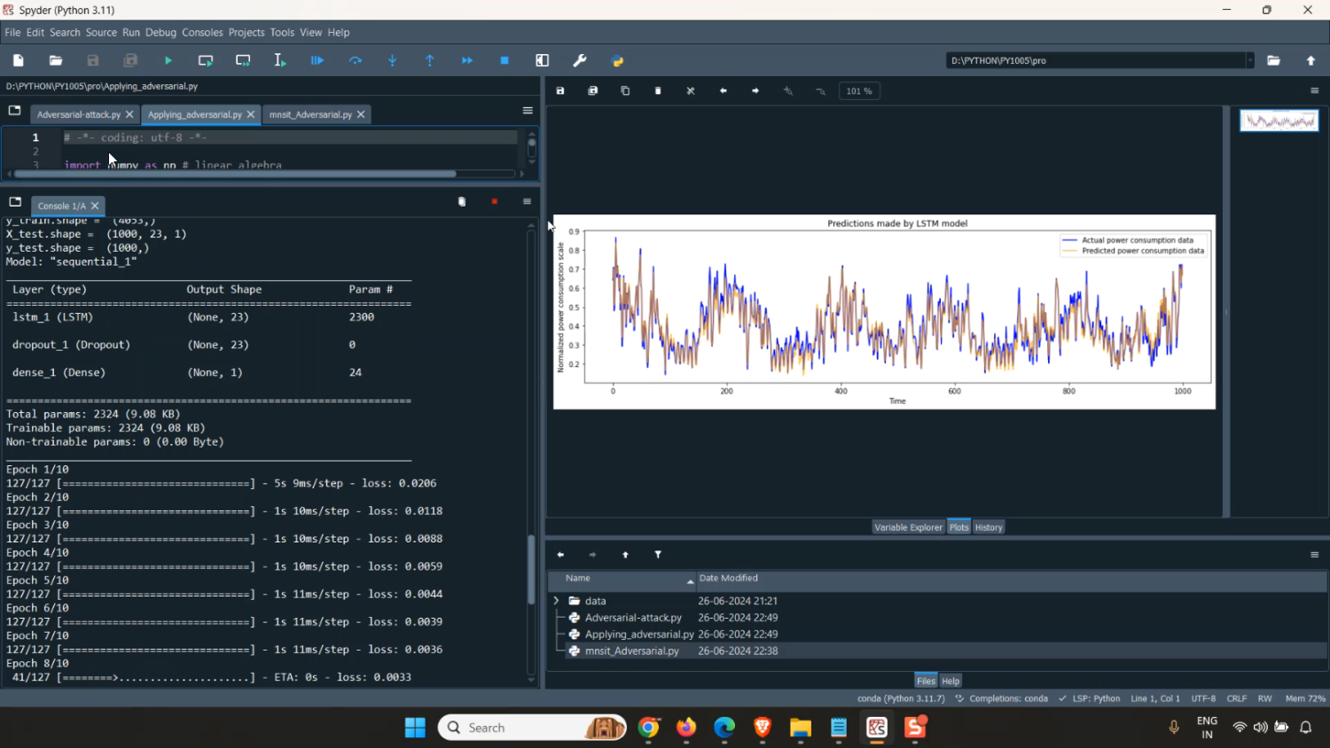Toggle maximize current pane
The width and height of the screenshot is (1330, 748).
tap(543, 60)
